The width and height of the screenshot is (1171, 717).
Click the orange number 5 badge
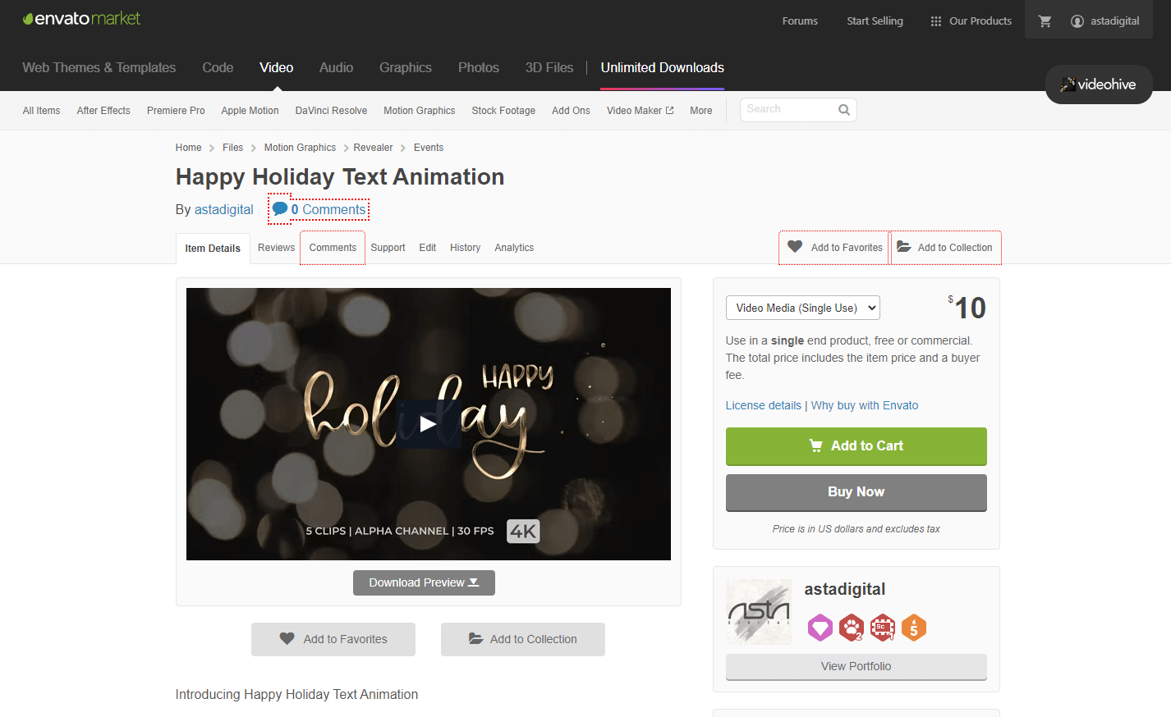914,628
